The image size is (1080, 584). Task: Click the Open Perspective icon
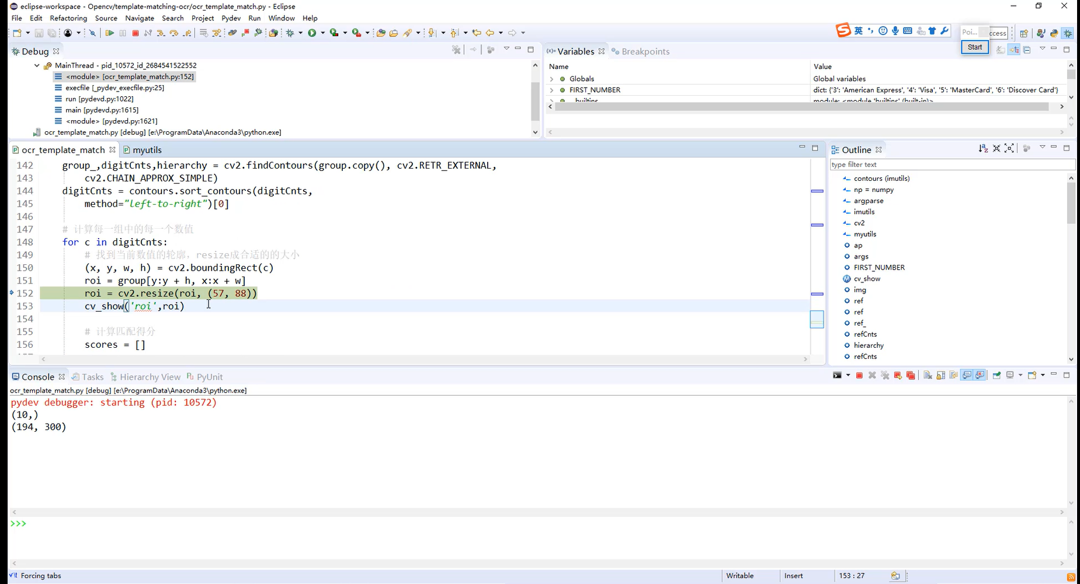1024,33
